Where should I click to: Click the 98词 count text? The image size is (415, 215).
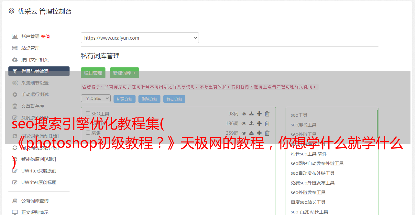[233, 114]
